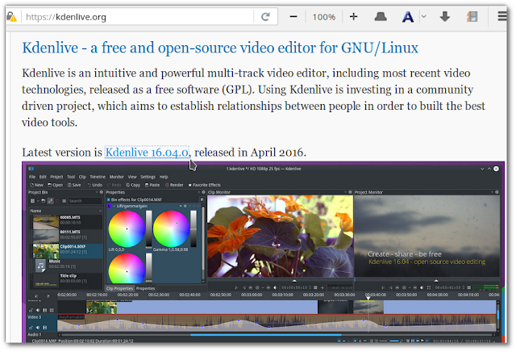The image size is (516, 352).
Task: Click the Lift color wheel
Action: [x=127, y=228]
